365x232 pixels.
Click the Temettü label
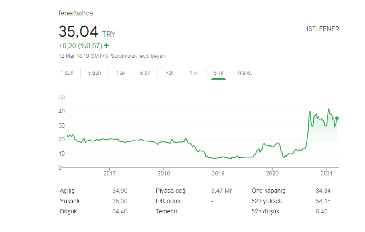coord(167,212)
